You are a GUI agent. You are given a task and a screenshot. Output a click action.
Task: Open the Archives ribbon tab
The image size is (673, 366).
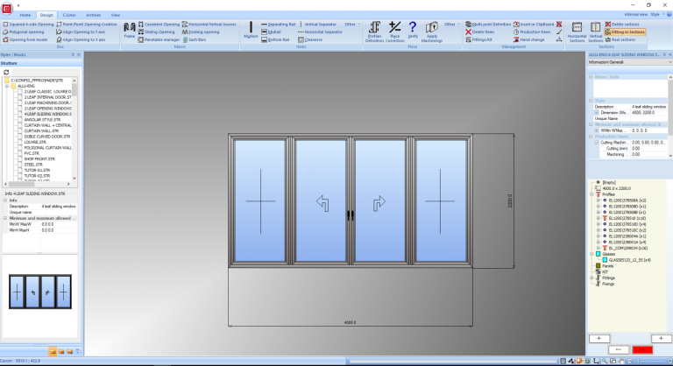pyautogui.click(x=93, y=15)
